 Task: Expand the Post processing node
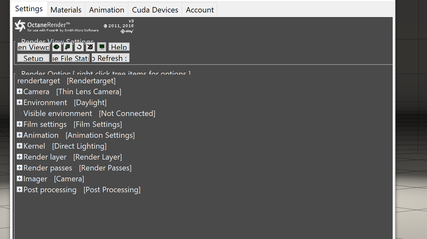(20, 190)
